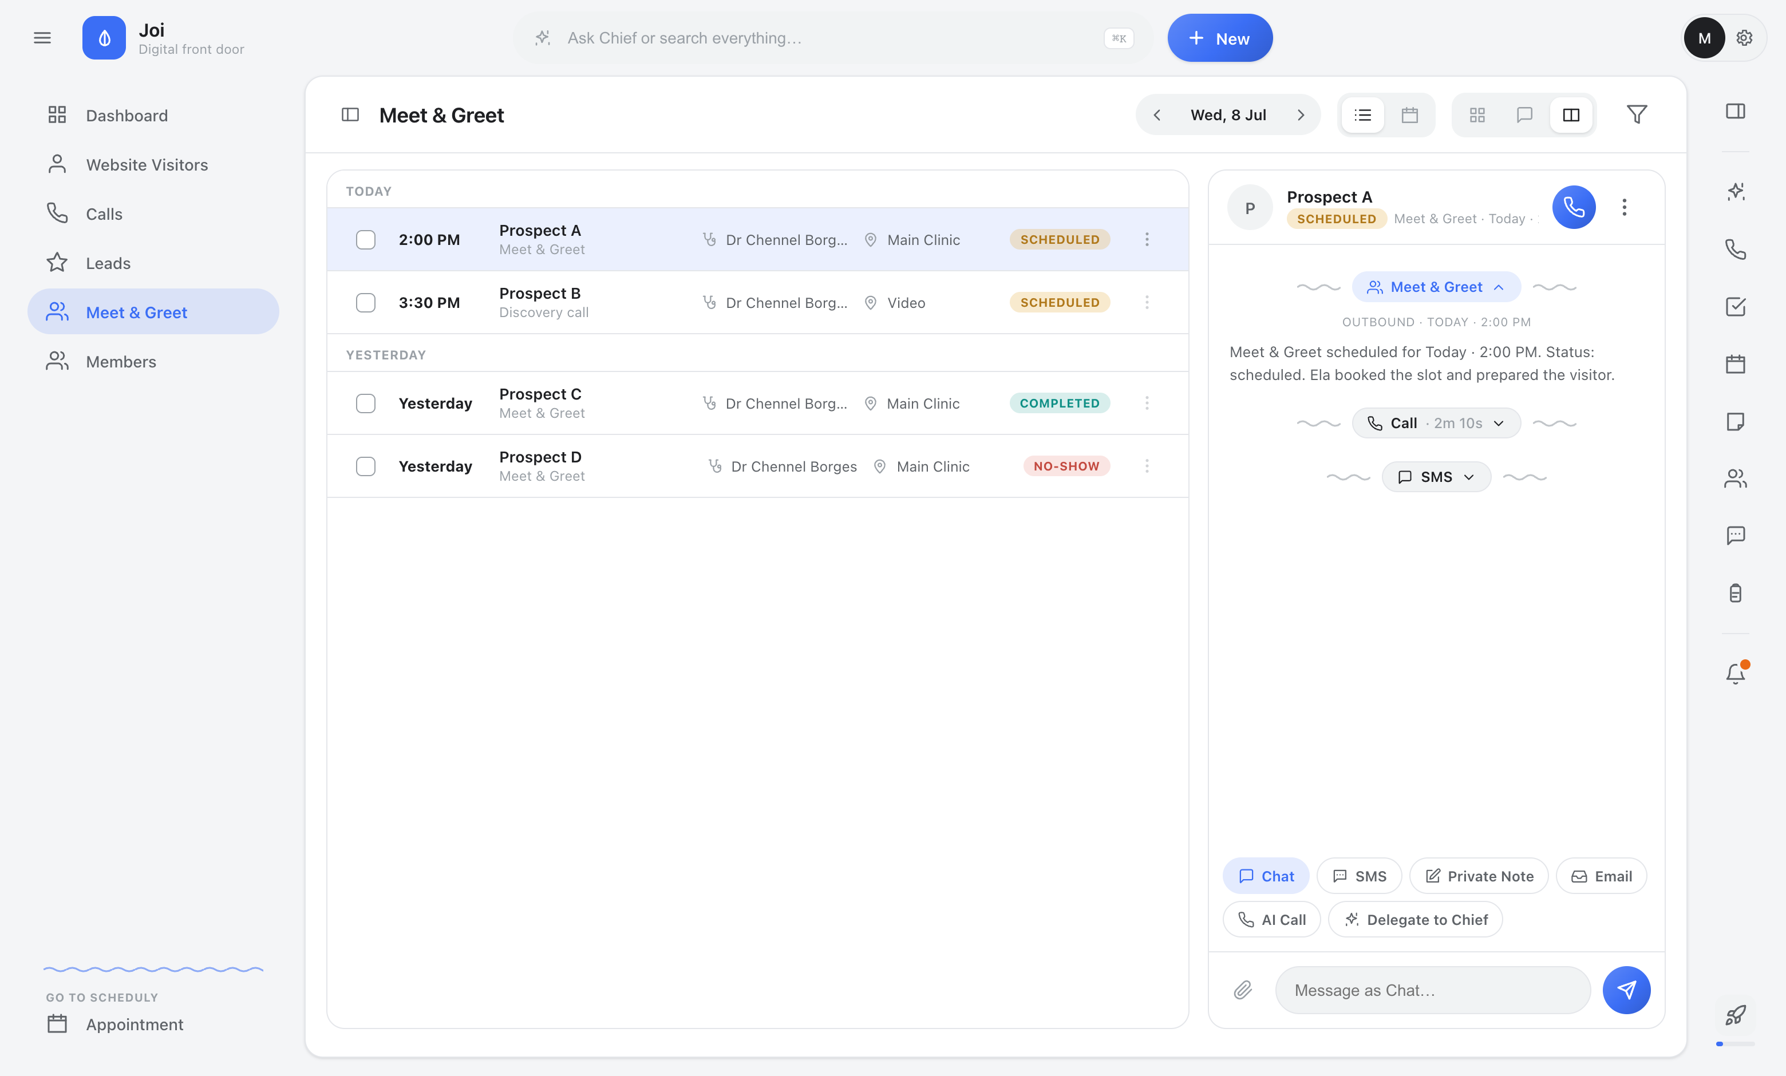Open clipboard icon in right rail
Viewport: 1786px width, 1076px height.
[x=1735, y=593]
